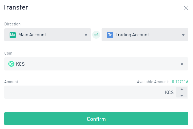
Task: Click the KCS coin logo icon
Action: [x=11, y=64]
